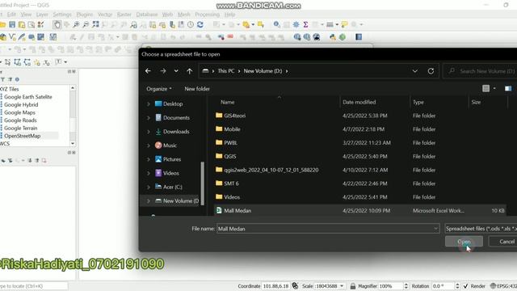The width and height of the screenshot is (517, 291).
Task: Open the print layout manager icon
Action: click(32, 24)
